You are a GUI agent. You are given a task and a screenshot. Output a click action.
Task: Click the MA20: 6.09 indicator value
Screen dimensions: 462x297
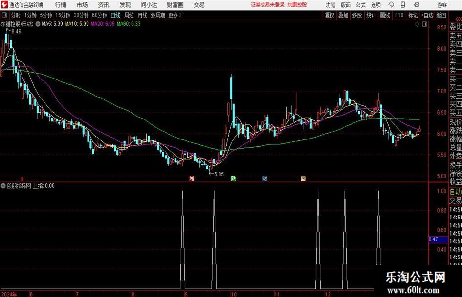click(103, 24)
